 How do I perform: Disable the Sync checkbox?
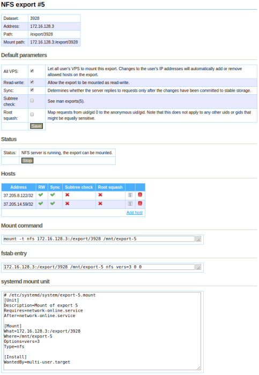[x=32, y=90]
